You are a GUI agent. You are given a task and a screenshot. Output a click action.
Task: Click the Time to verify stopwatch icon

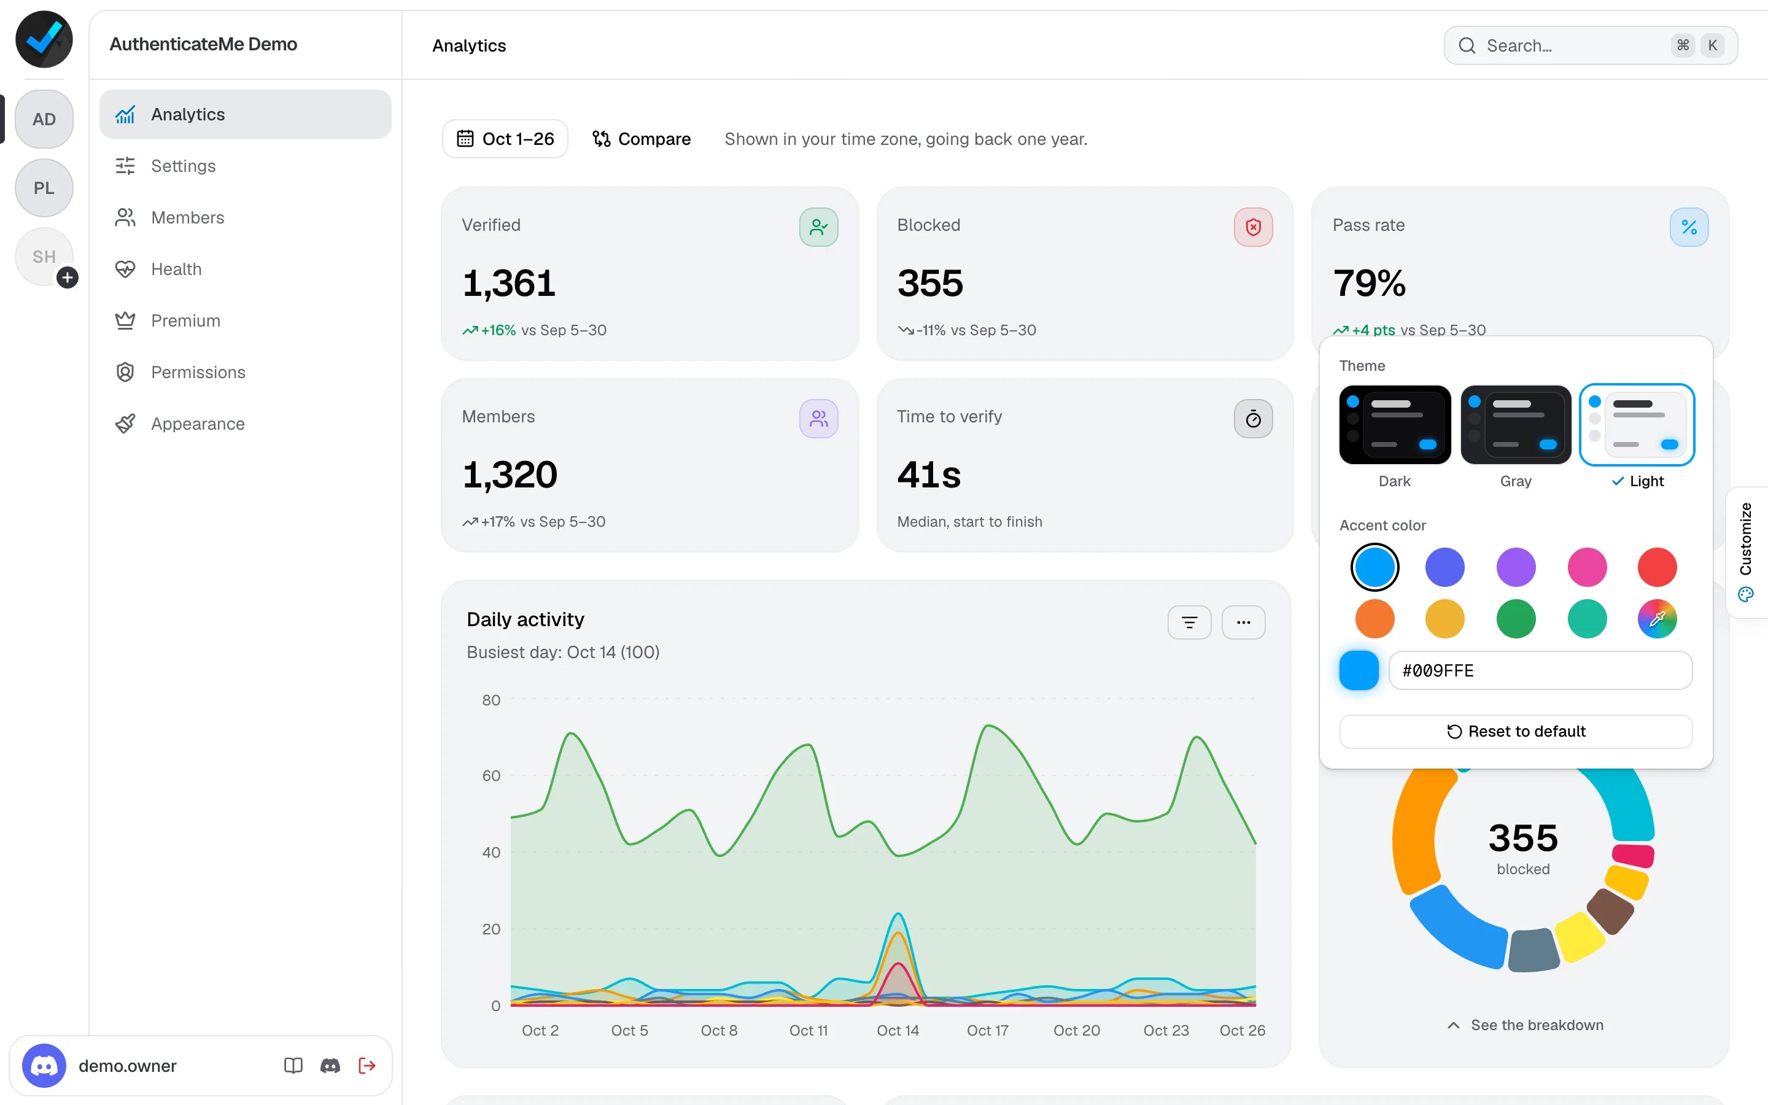[x=1253, y=419]
